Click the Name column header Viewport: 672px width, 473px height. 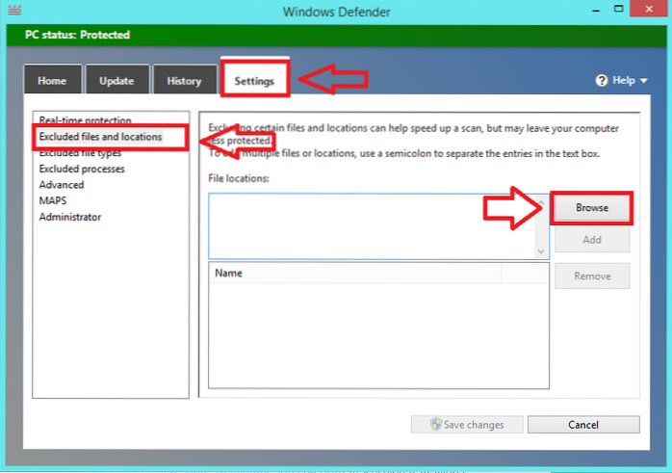[x=354, y=274]
